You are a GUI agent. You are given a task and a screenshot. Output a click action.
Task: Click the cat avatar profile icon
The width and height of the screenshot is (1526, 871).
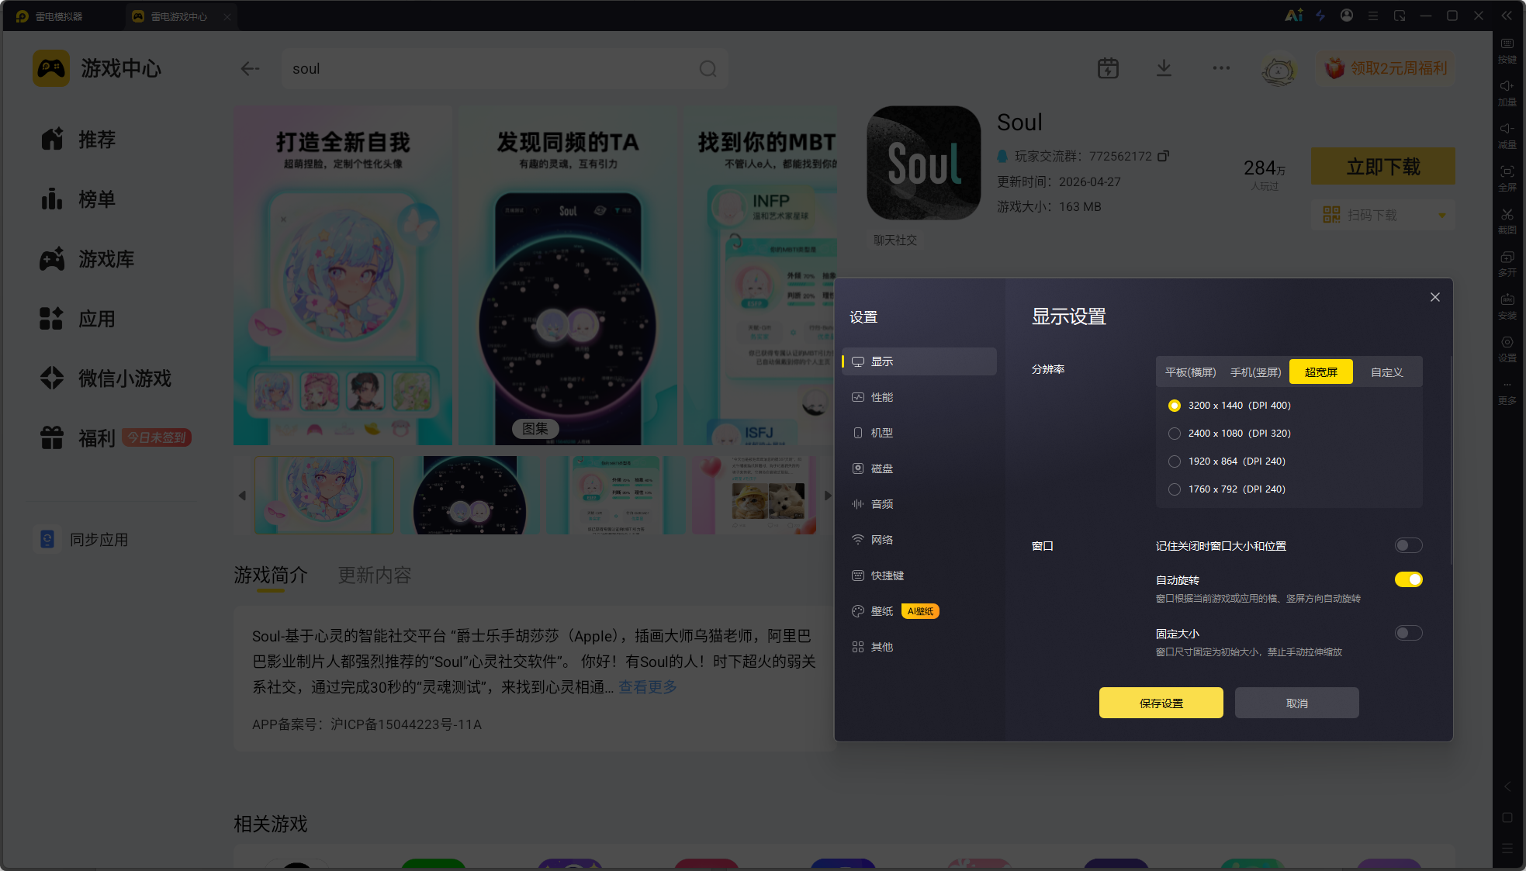(1279, 70)
